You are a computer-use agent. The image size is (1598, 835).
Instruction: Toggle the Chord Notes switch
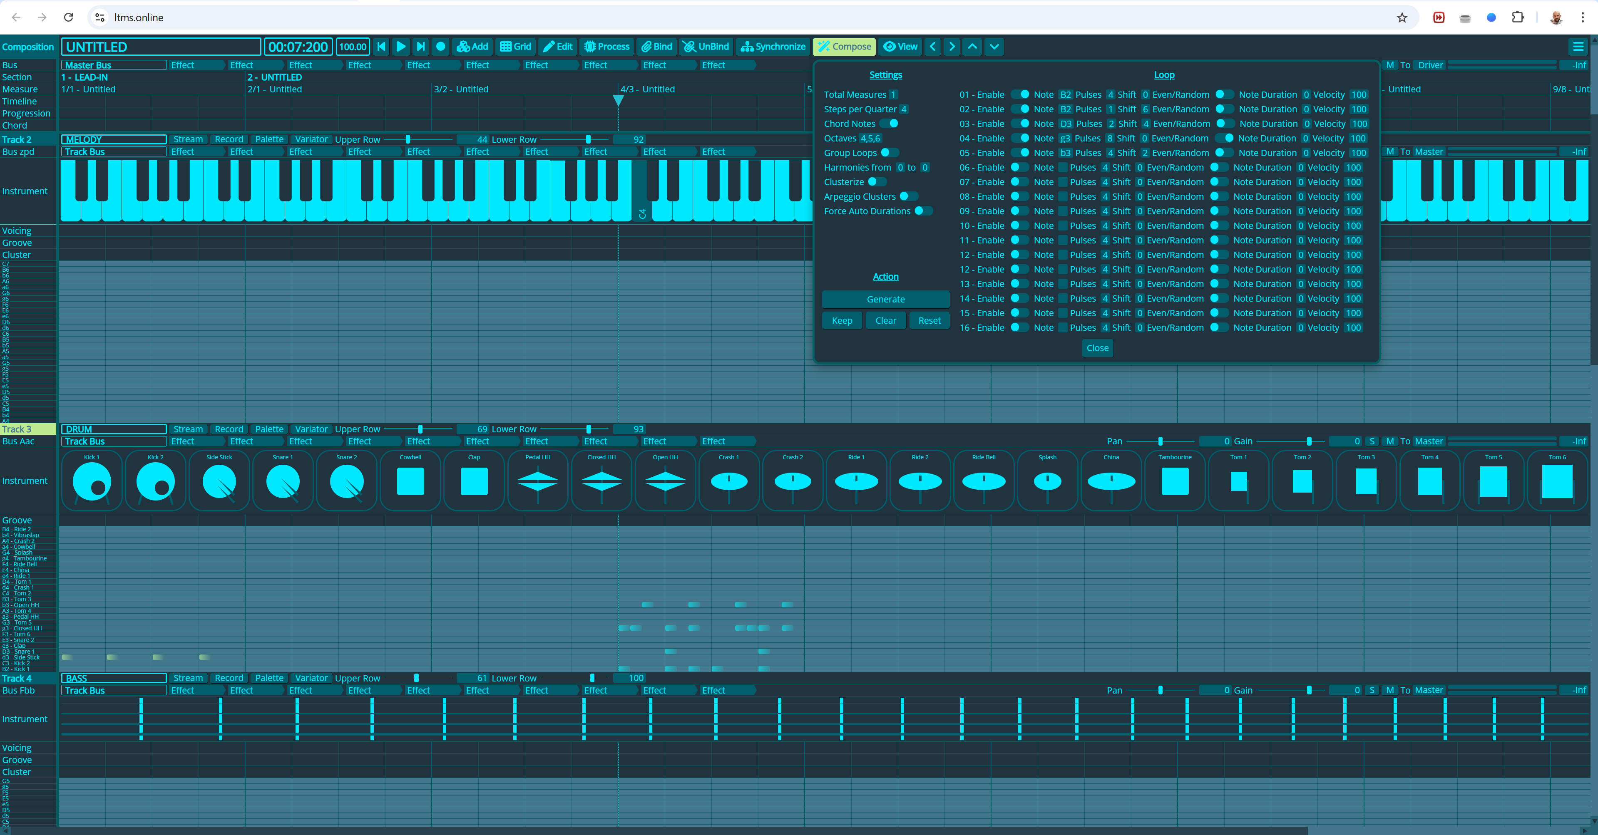[889, 124]
